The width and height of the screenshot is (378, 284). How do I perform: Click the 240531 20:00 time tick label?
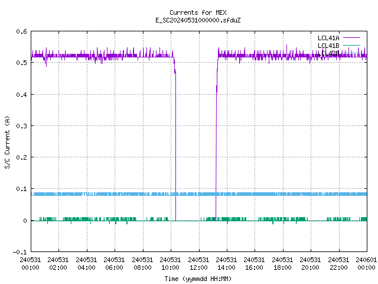coord(310,263)
